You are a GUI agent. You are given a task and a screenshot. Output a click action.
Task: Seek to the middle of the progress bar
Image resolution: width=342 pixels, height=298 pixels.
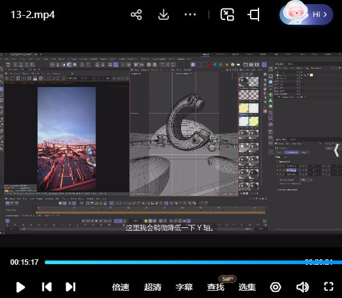(x=193, y=262)
